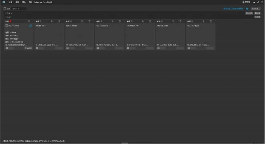Tick the checkbox of the All group row
Screen dimensions: 265x144
[7, 17]
